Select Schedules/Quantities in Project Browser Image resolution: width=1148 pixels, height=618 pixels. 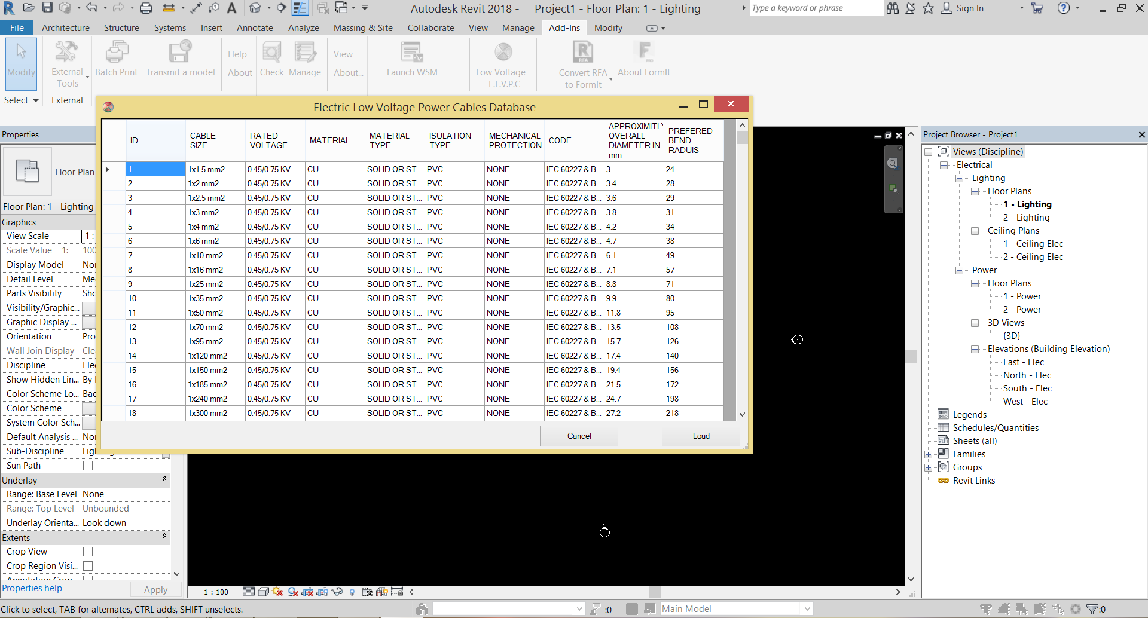pyautogui.click(x=996, y=428)
